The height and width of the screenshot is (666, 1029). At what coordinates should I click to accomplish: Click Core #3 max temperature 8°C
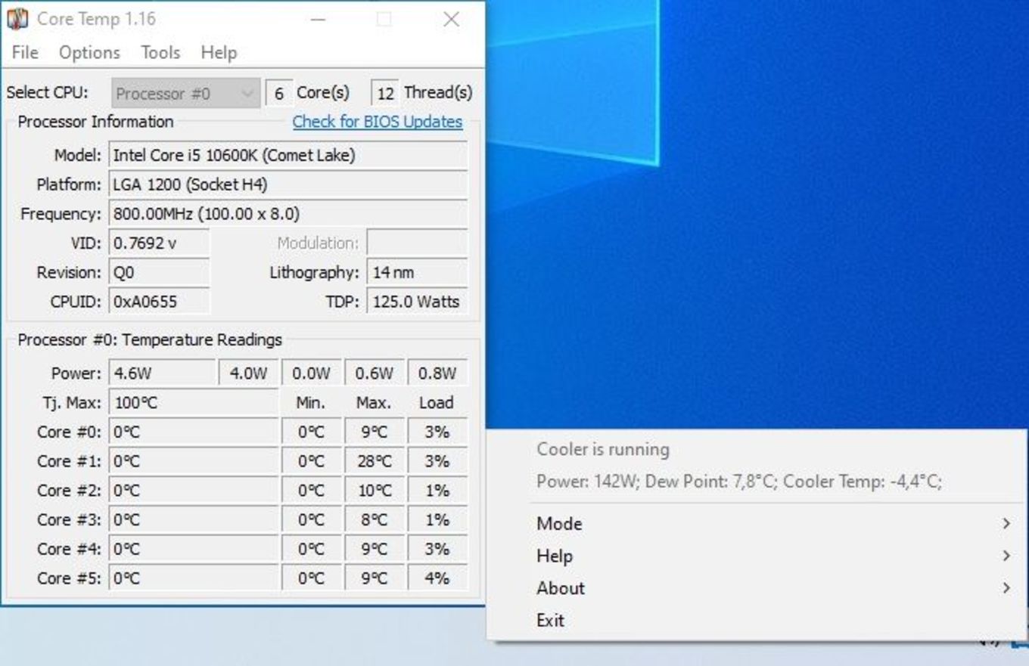pyautogui.click(x=375, y=520)
